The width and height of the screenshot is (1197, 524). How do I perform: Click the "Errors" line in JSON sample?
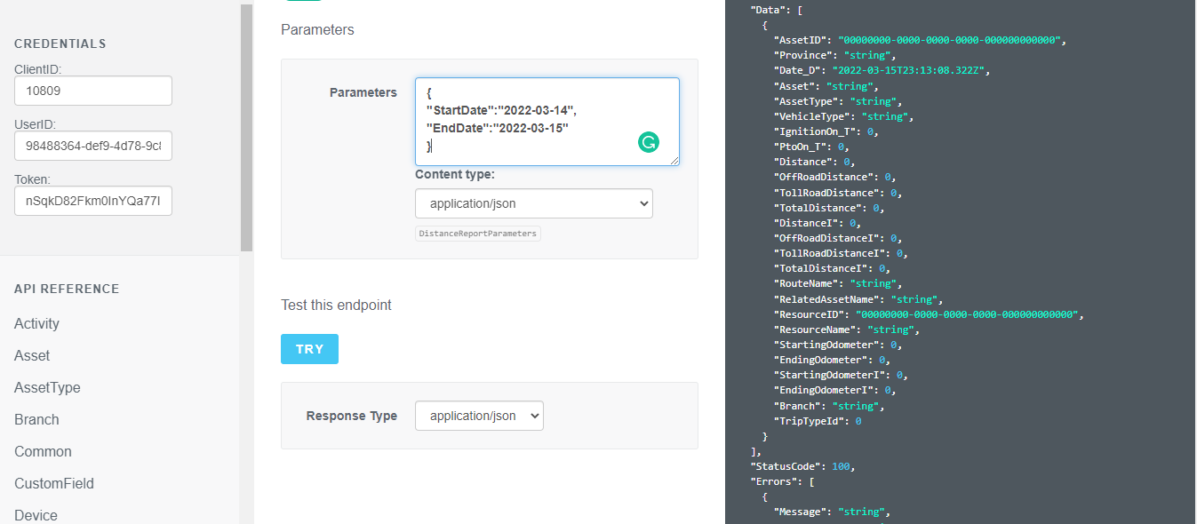coord(782,481)
